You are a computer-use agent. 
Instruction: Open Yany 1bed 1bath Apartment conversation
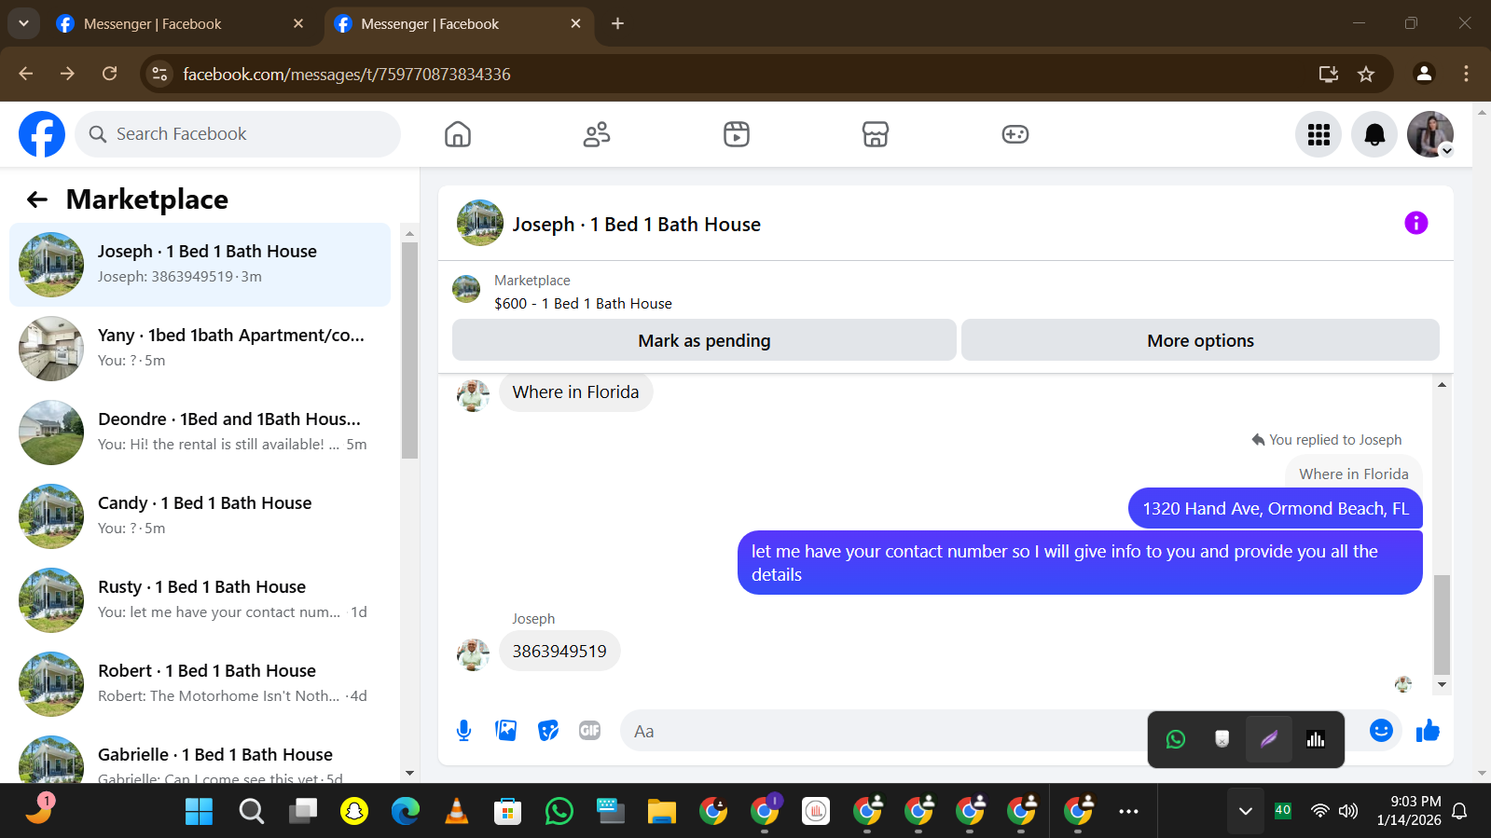[x=200, y=349]
